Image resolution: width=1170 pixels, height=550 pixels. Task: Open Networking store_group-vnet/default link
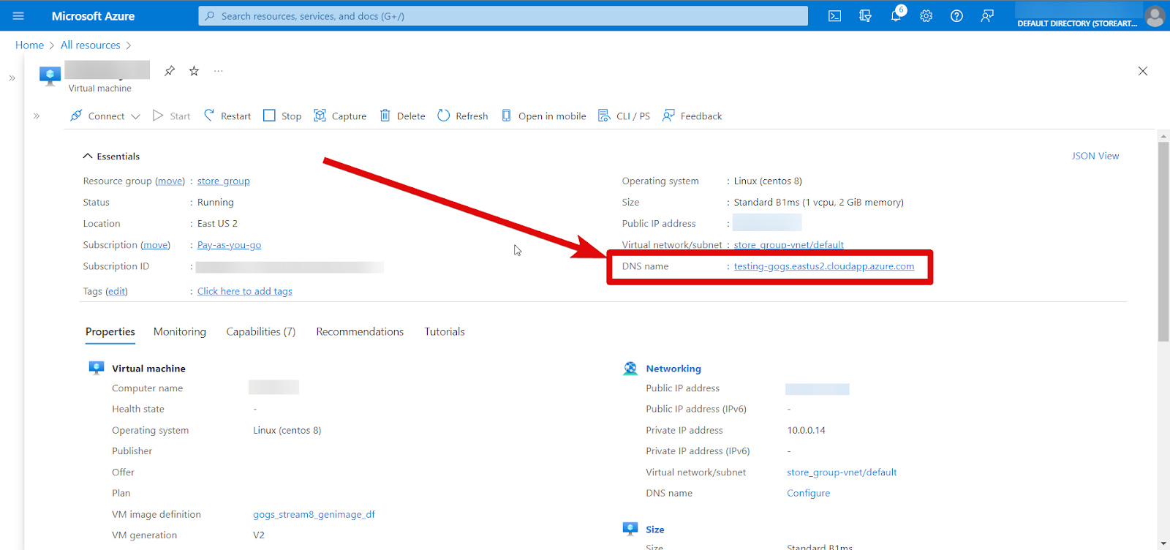pos(842,472)
